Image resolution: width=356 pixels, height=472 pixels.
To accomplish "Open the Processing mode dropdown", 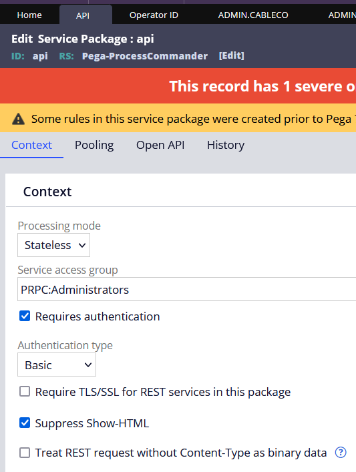I will click(x=53, y=245).
